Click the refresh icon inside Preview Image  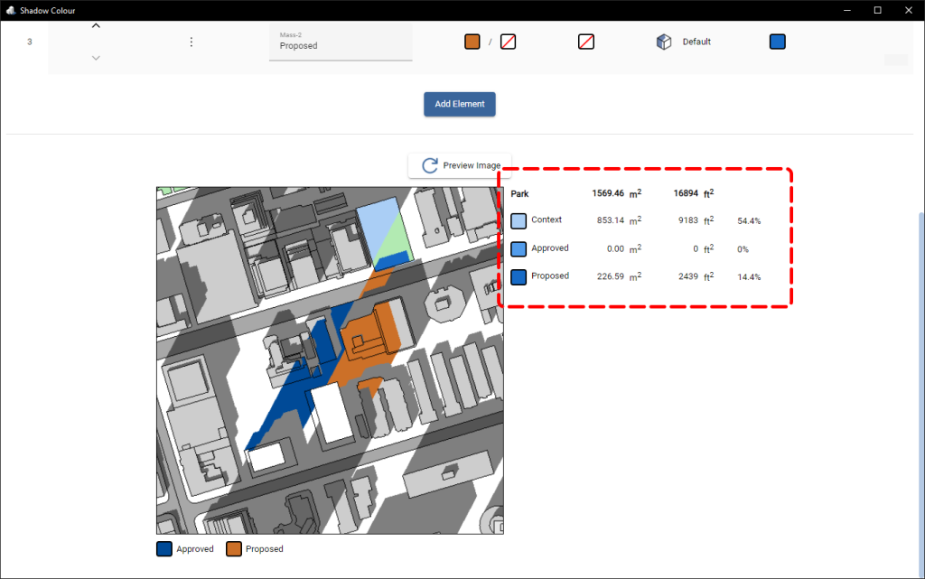click(428, 165)
